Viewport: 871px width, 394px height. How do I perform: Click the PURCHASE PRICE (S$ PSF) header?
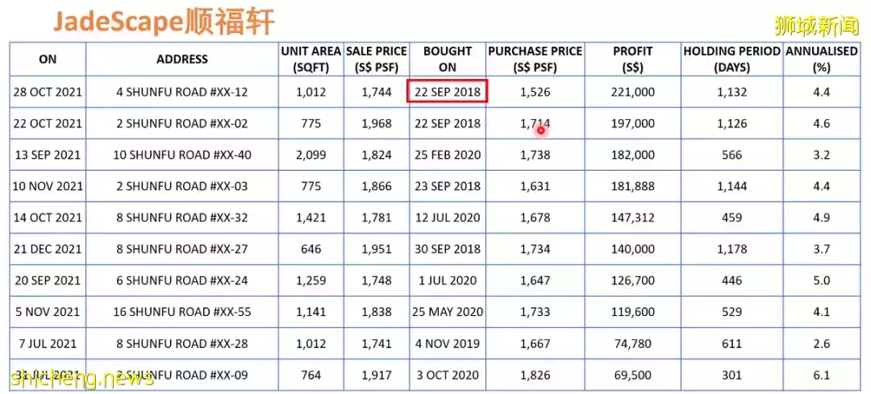click(x=535, y=59)
